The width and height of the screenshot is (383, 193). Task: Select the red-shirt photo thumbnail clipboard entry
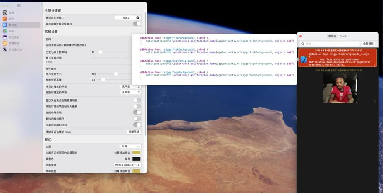(340, 88)
